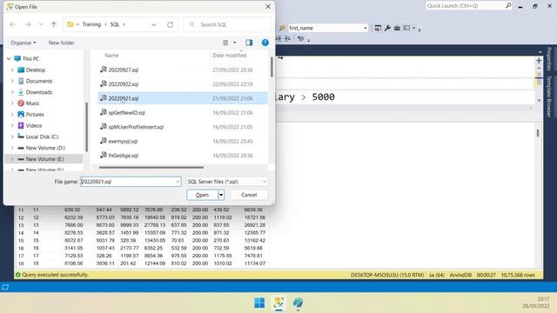This screenshot has width=557, height=313.
Task: Click the globe browser icon on taskbar
Action: (298, 303)
